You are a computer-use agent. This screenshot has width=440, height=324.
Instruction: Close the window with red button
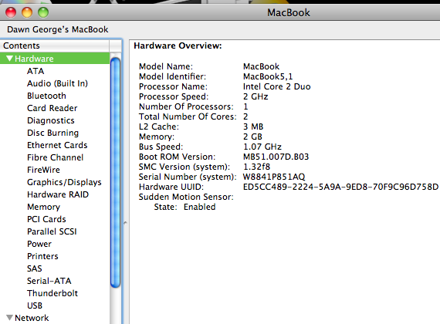[x=11, y=12]
